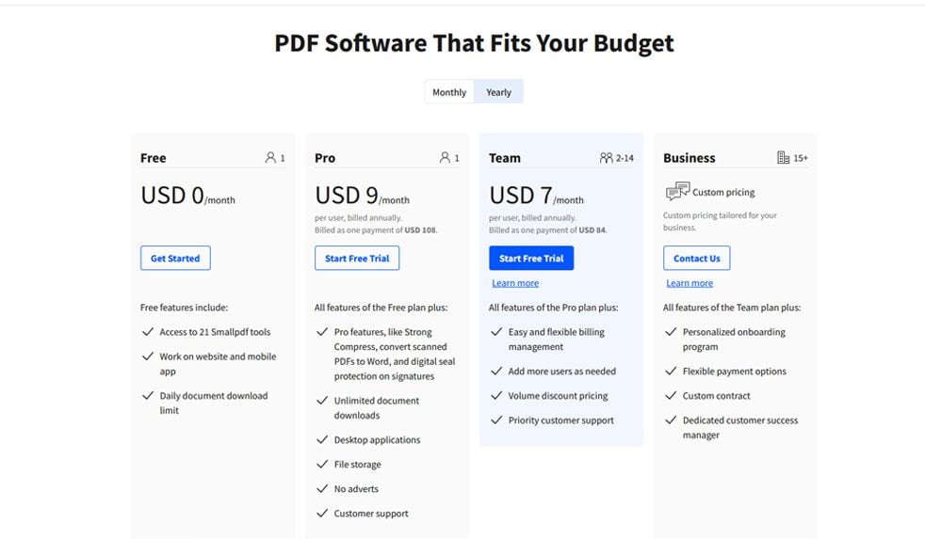Click the custom pricing chat icon
Image resolution: width=925 pixels, height=539 pixels.
pyautogui.click(x=677, y=192)
